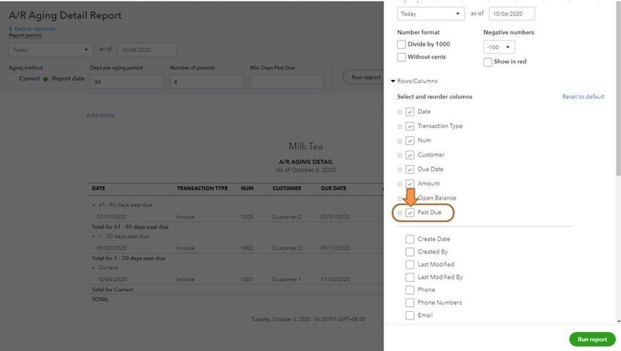The width and height of the screenshot is (621, 351).
Task: Click the as-of date field in panel
Action: pos(512,14)
